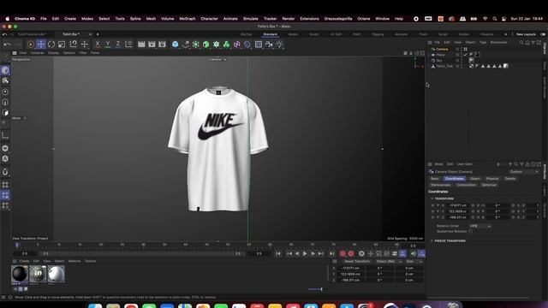Open the MoGraph cloner icon
Screen dimensions: 548x308
[217, 44]
